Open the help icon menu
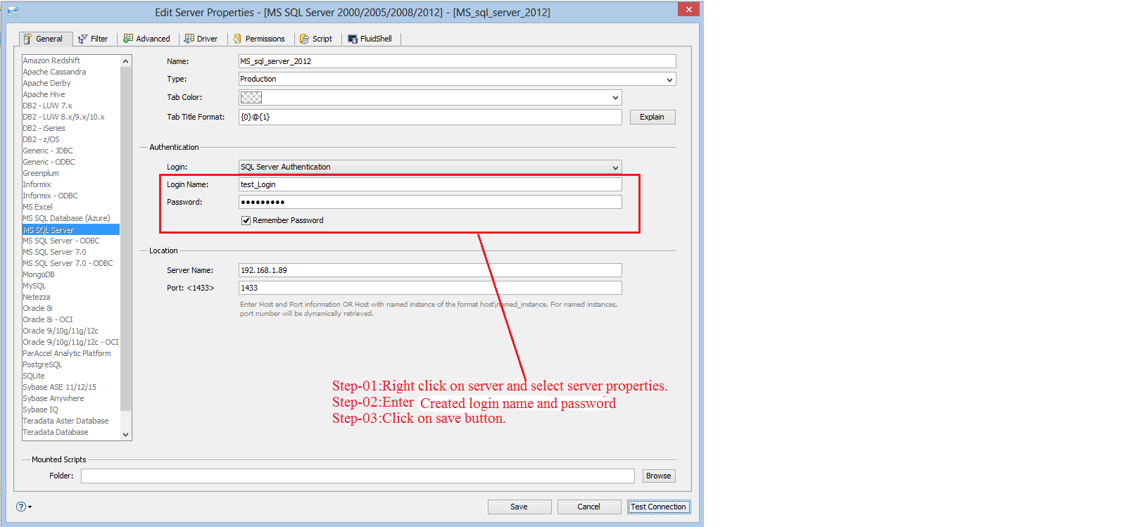This screenshot has width=1122, height=527. click(x=24, y=507)
